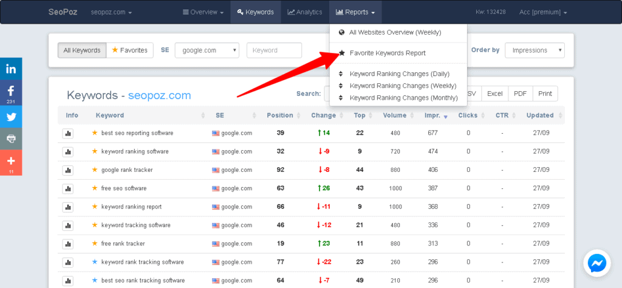This screenshot has width=622, height=288.
Task: Print the keywords table
Action: [545, 94]
